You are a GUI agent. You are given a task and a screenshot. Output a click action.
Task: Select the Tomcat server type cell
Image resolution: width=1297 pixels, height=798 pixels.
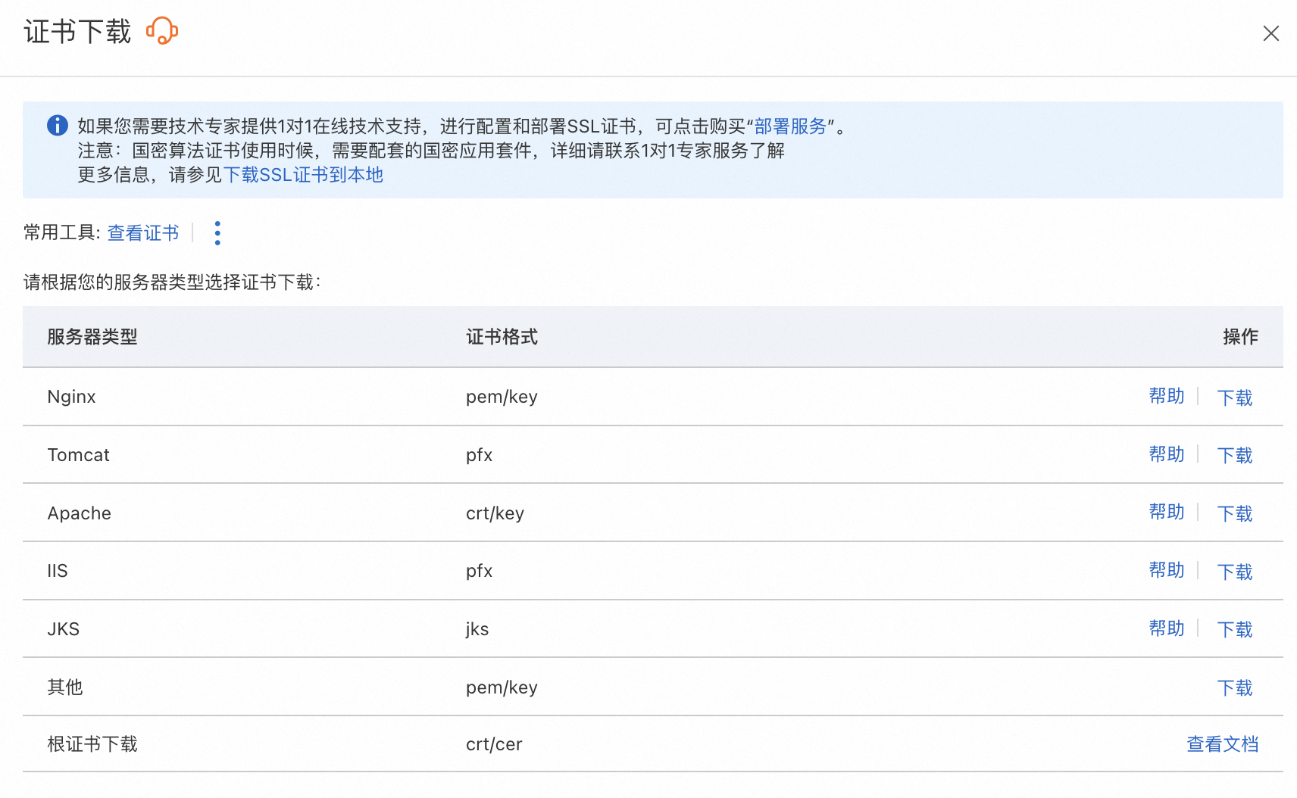(78, 455)
